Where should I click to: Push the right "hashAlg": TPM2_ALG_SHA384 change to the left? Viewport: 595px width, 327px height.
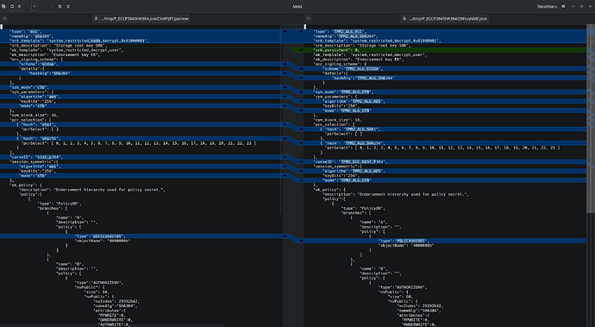[x=301, y=79]
